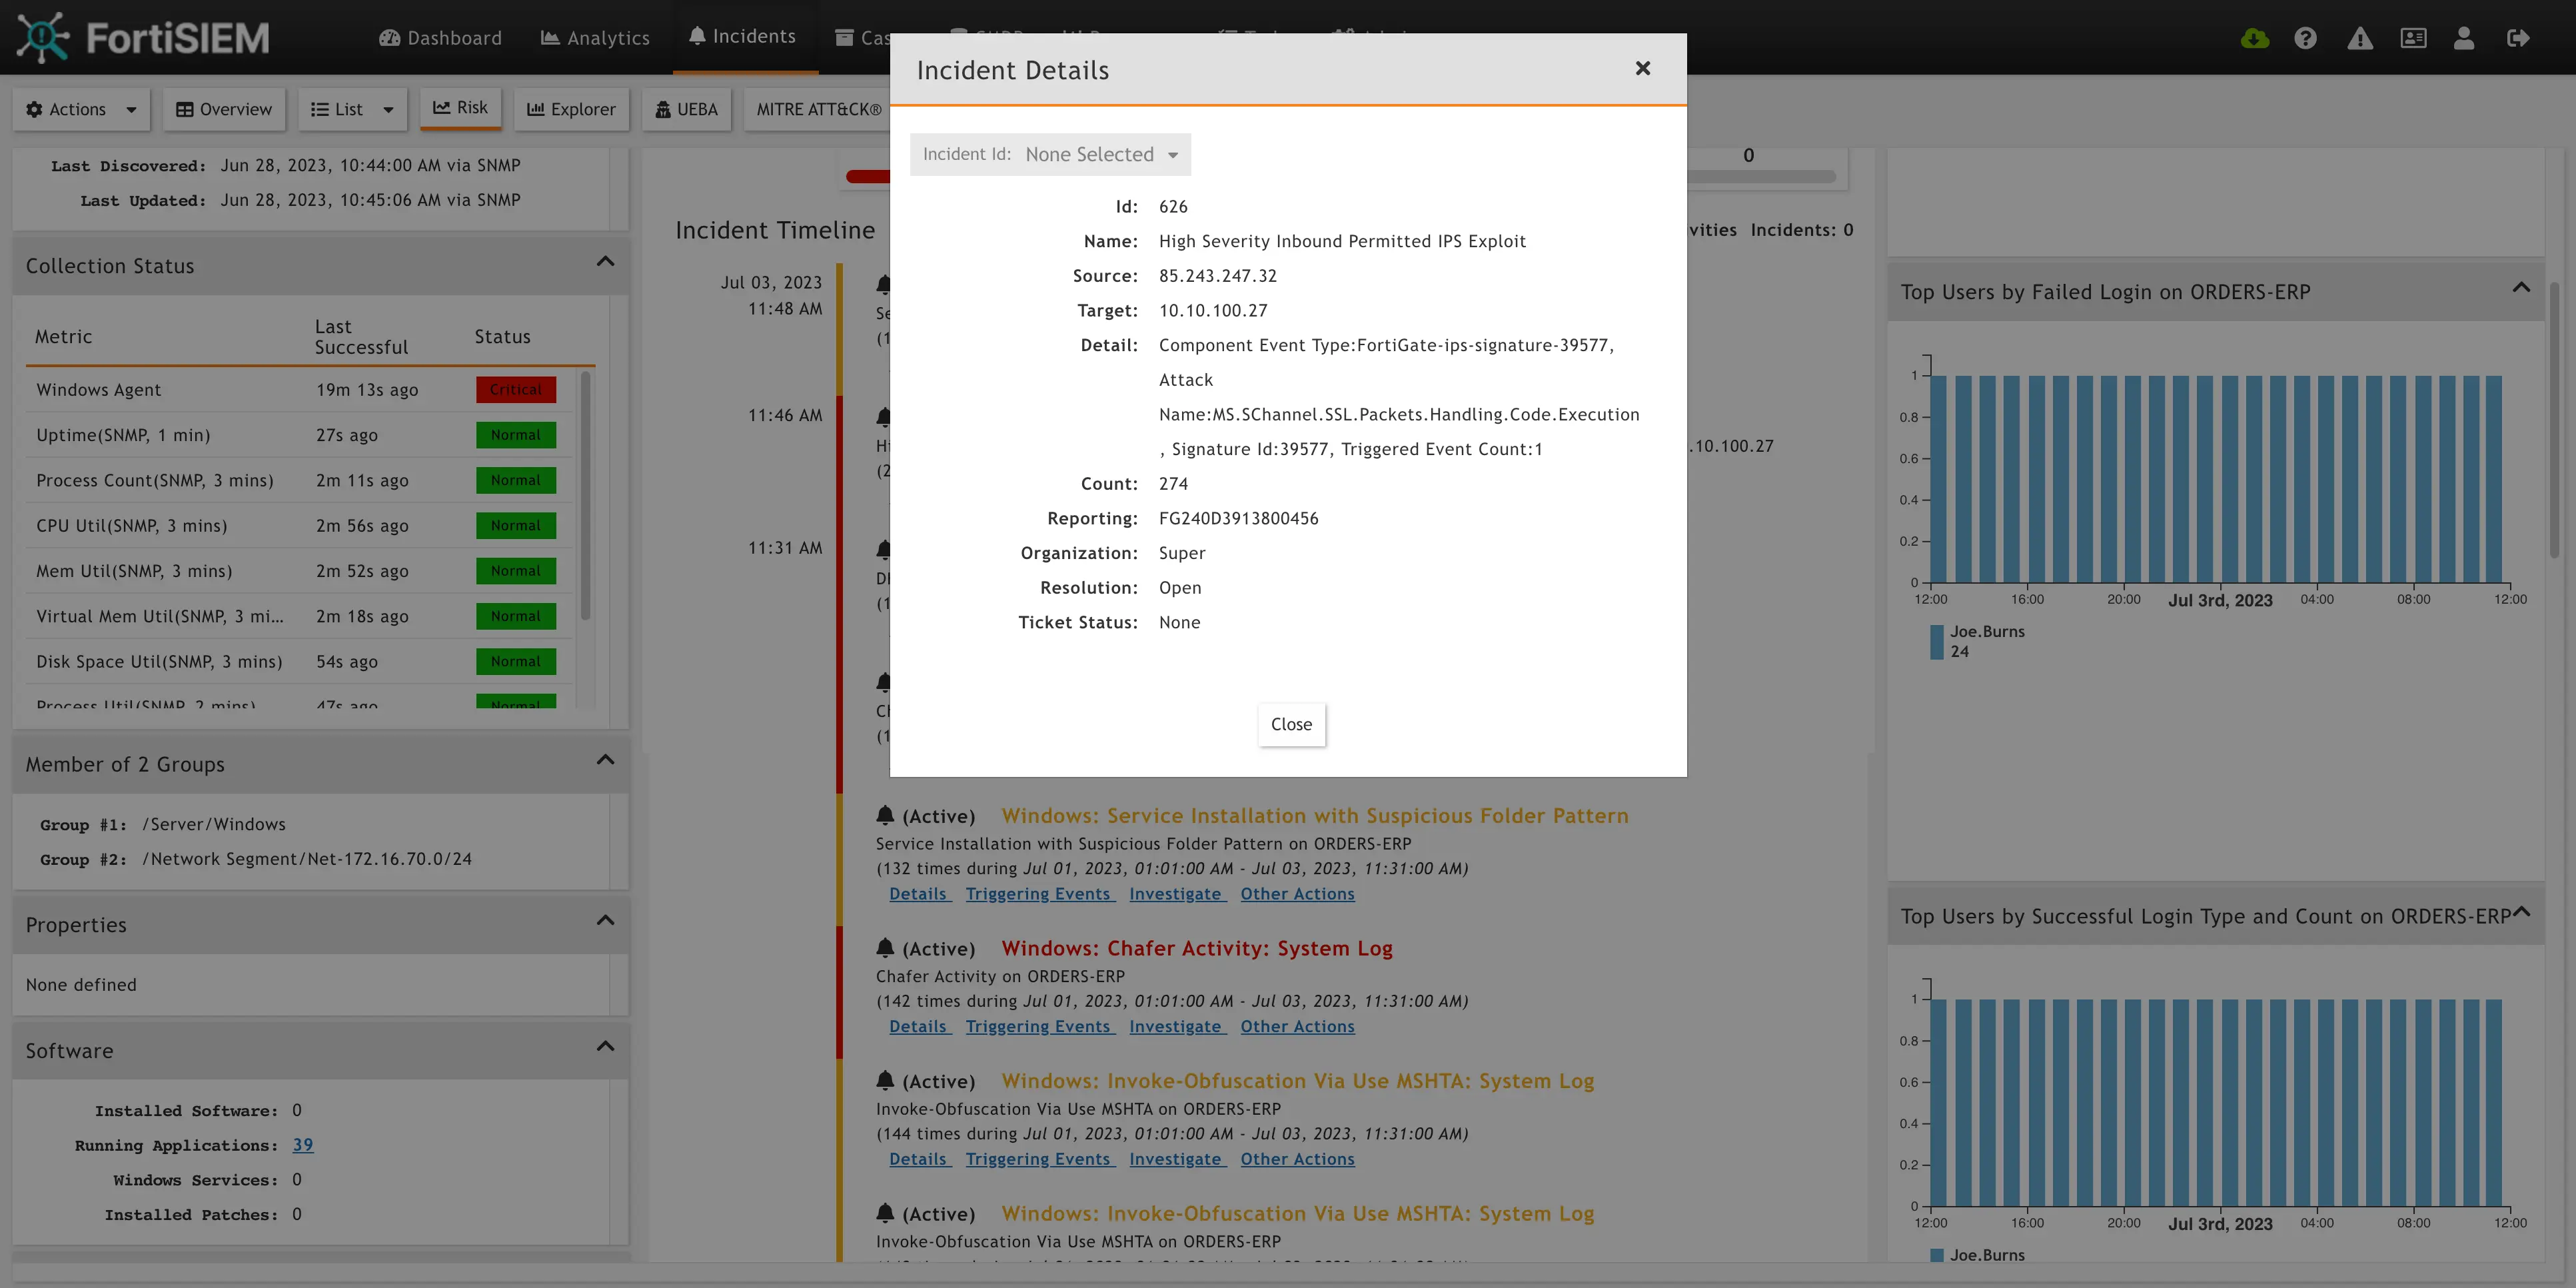
Task: Collapse the Collection Status panel
Action: [x=605, y=262]
